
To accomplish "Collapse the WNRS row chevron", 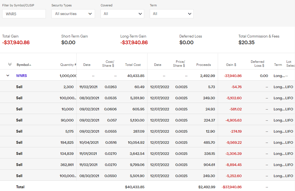I will click(8, 76).
